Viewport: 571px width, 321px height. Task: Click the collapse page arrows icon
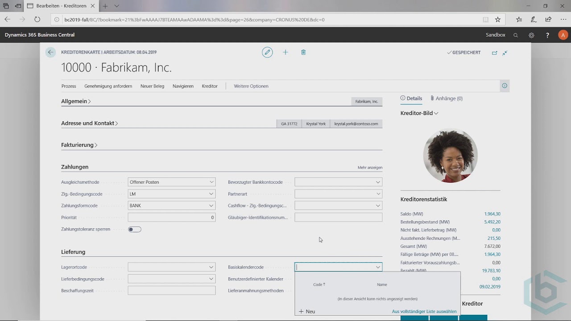505,53
